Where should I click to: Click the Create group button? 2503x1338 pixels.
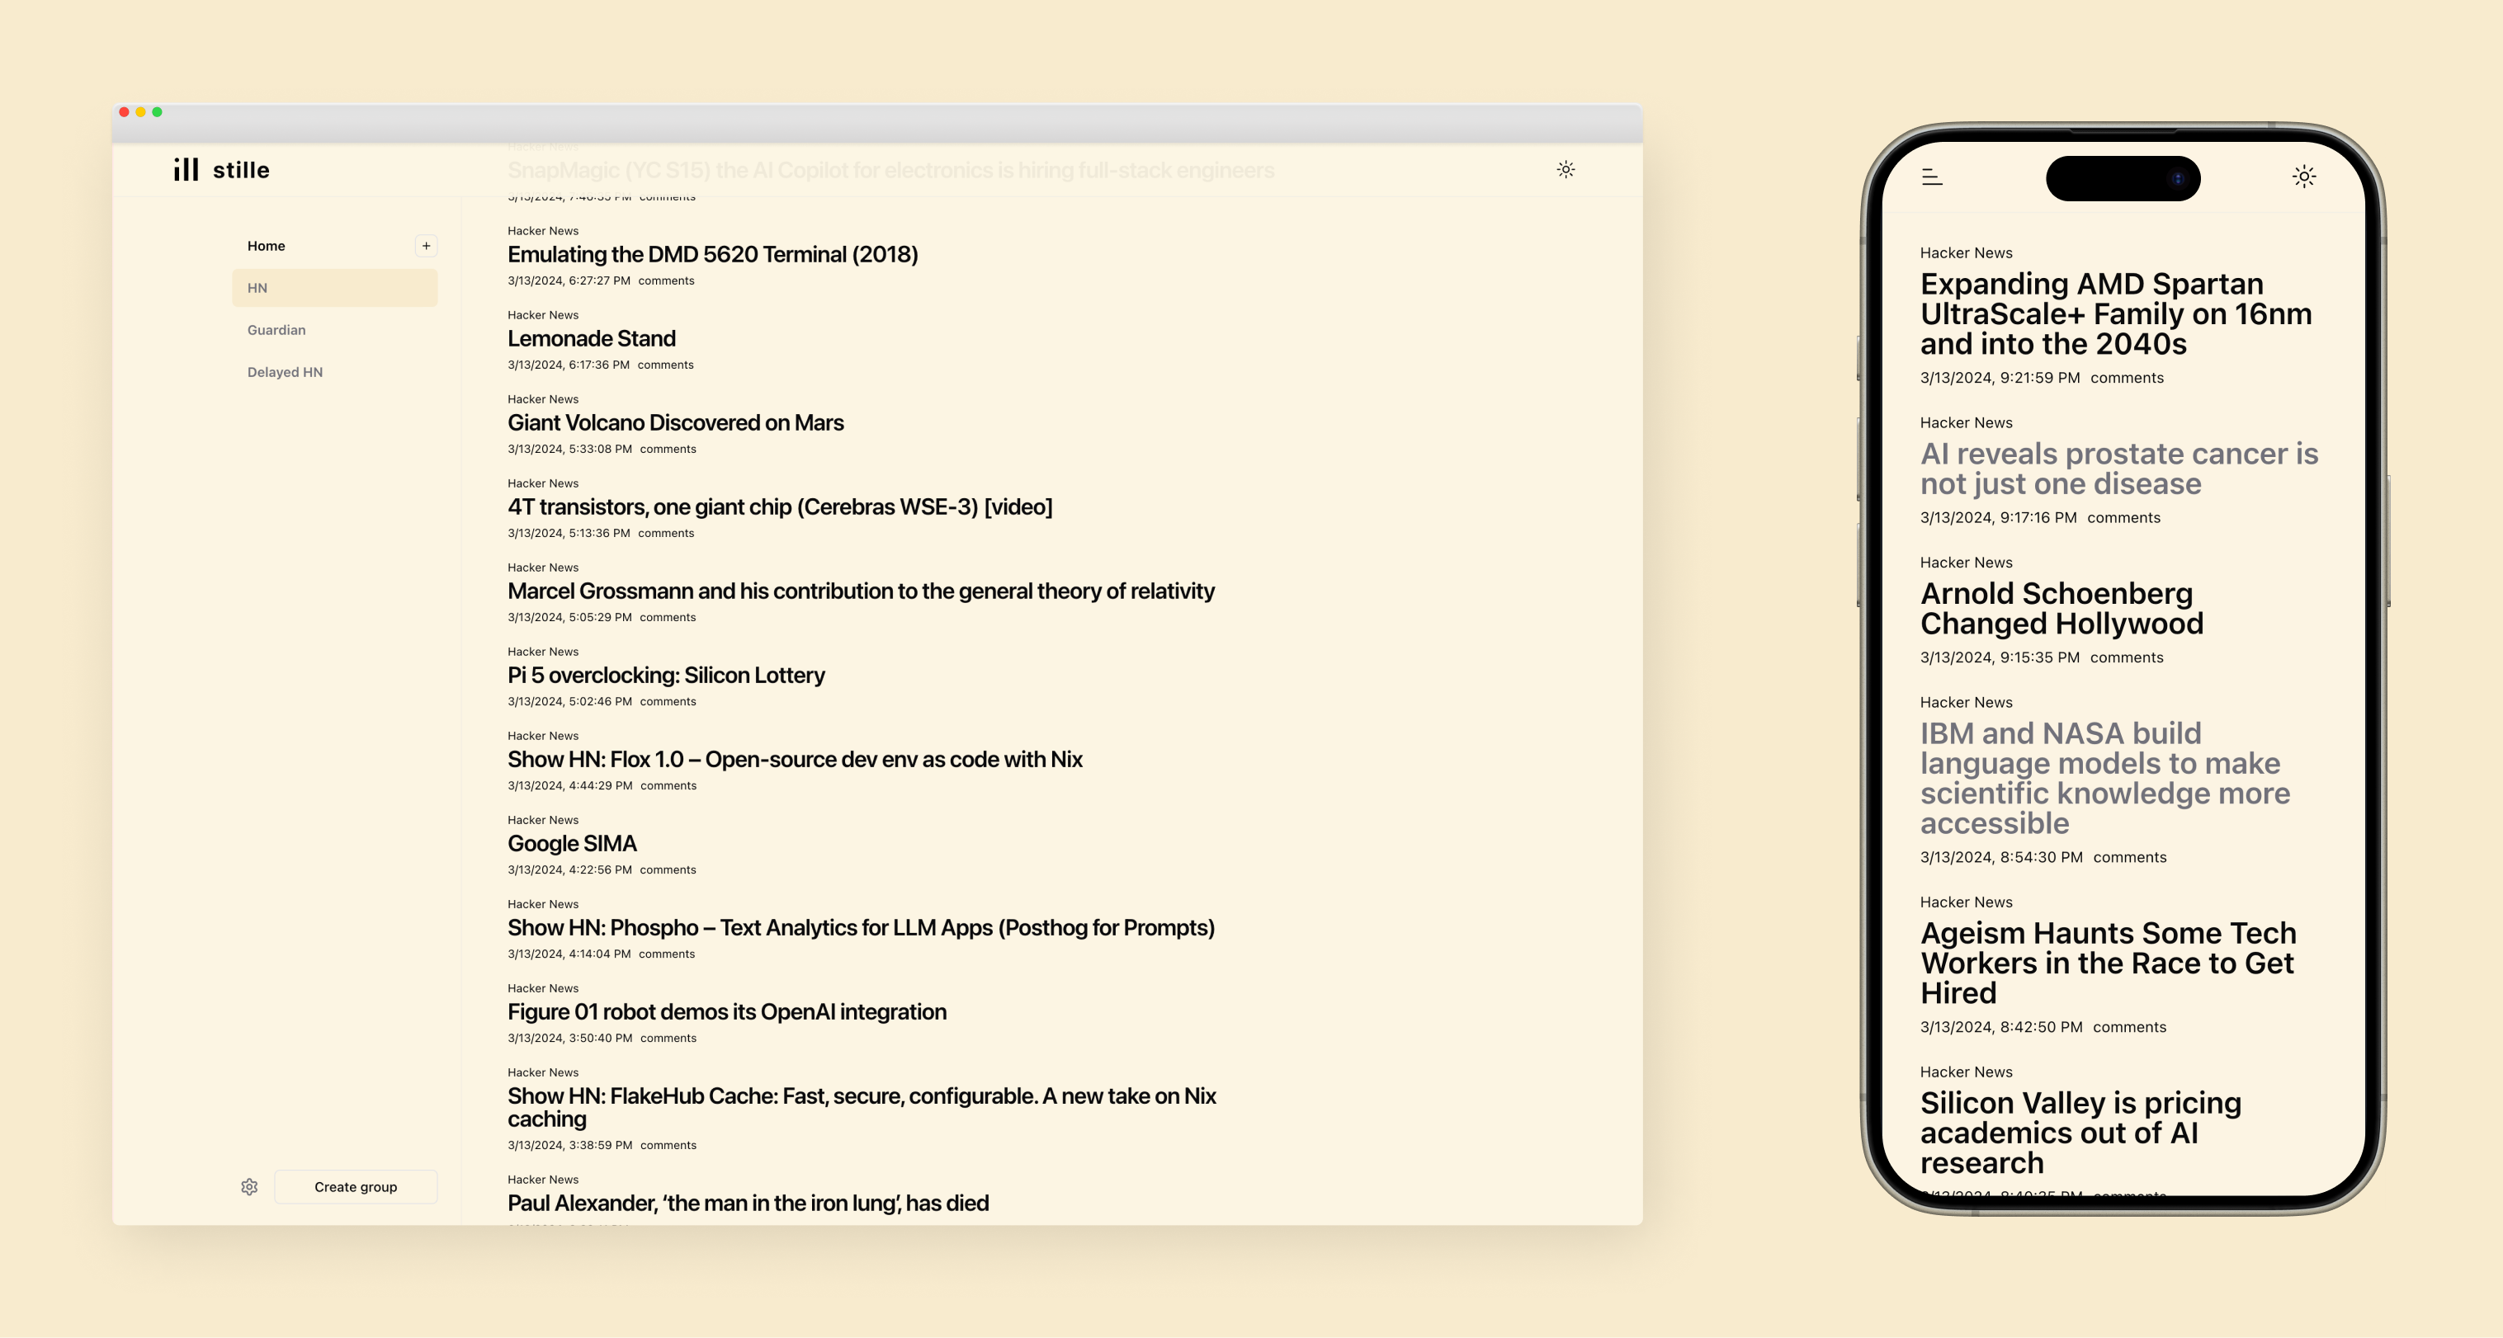pyautogui.click(x=356, y=1186)
